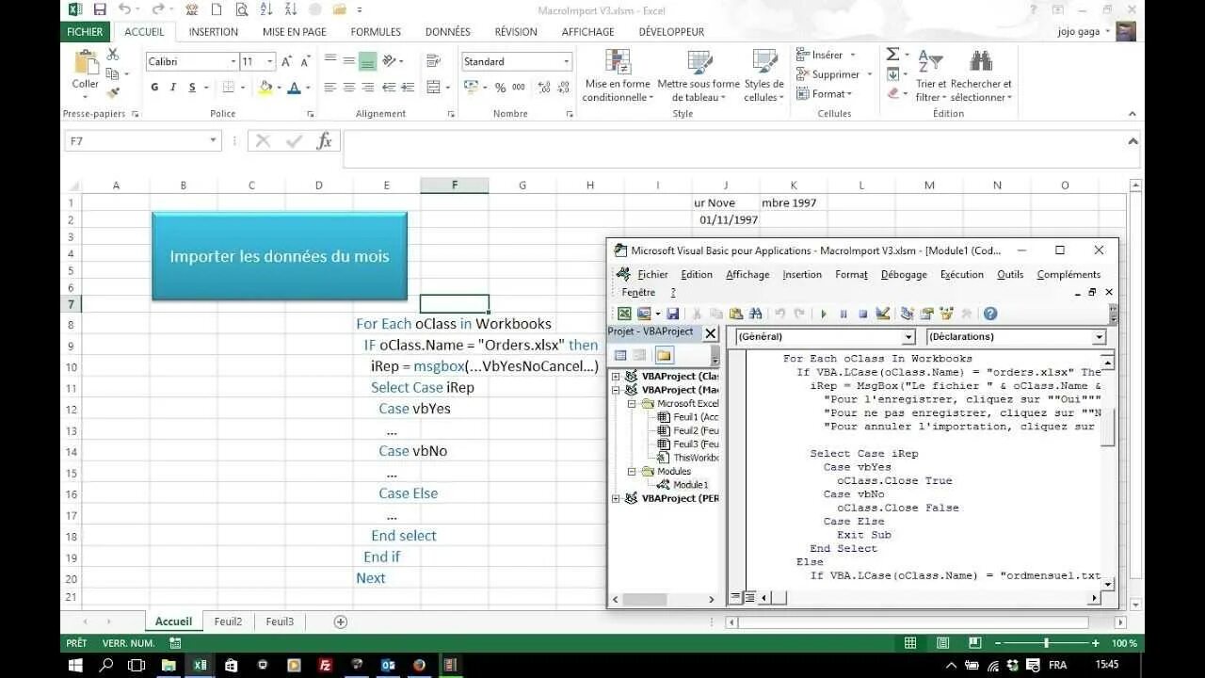Image resolution: width=1205 pixels, height=678 pixels.
Task: Toggle middle vertical alignment
Action: [x=349, y=61]
